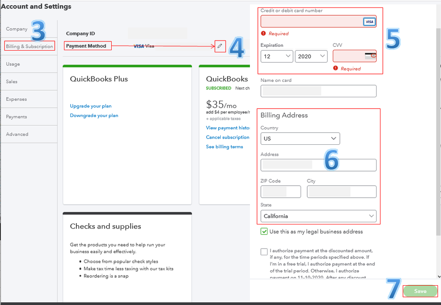Click into the CVV input field
441x305 pixels.
pyautogui.click(x=354, y=56)
